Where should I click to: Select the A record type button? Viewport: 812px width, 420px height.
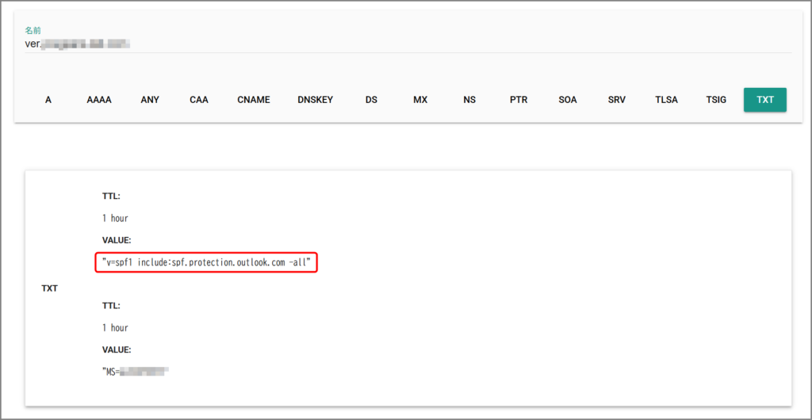48,100
